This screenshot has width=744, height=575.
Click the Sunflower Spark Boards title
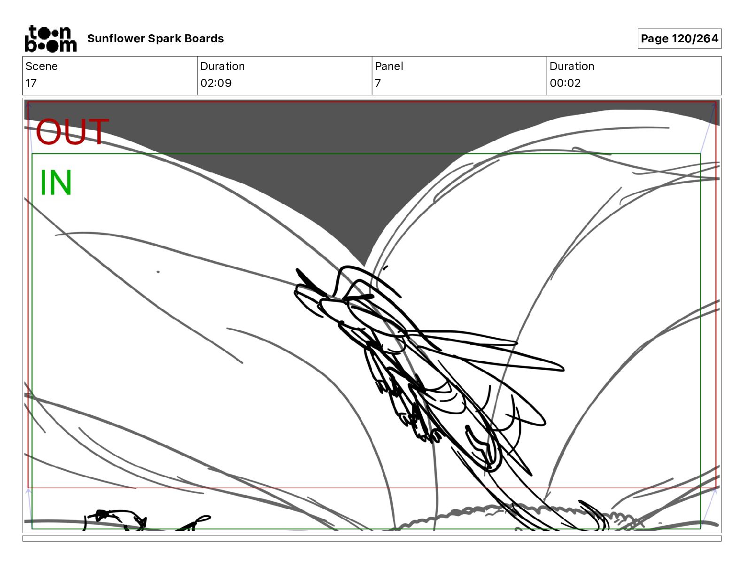155,39
